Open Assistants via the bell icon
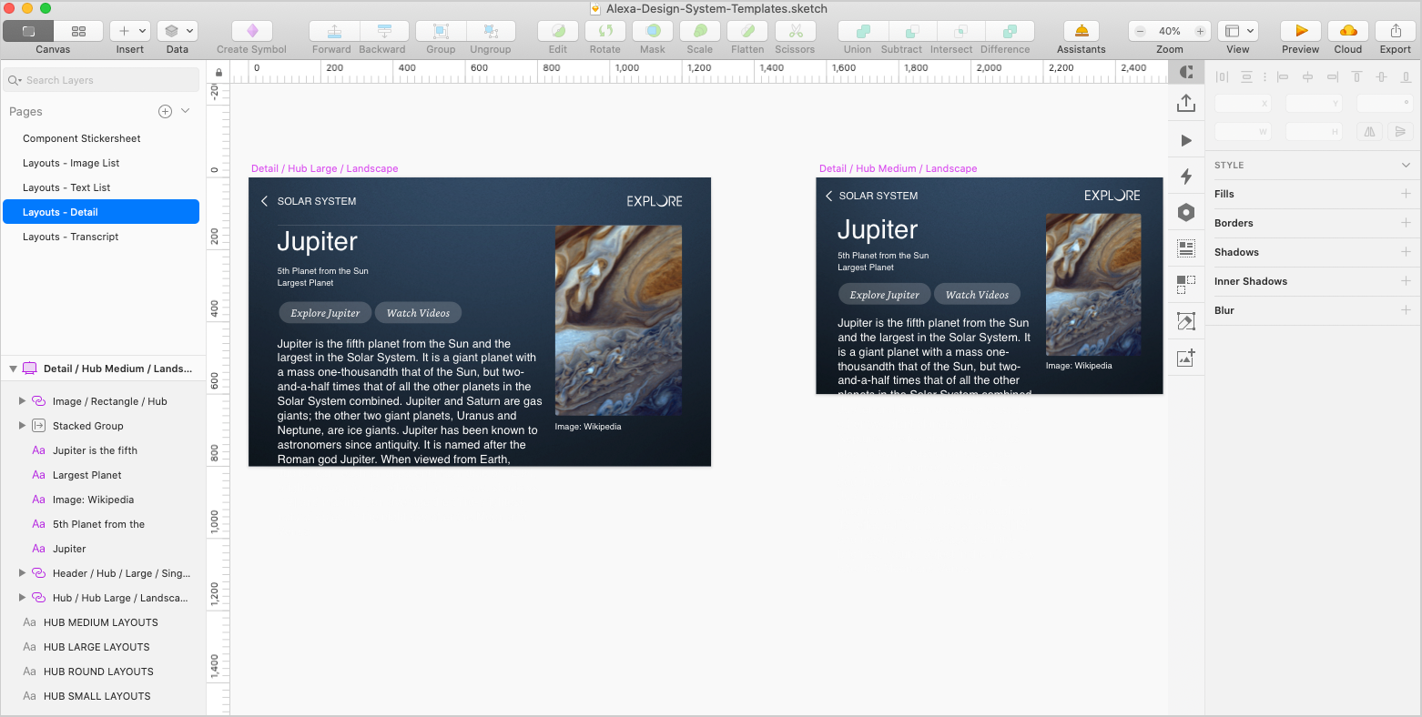 [x=1080, y=29]
